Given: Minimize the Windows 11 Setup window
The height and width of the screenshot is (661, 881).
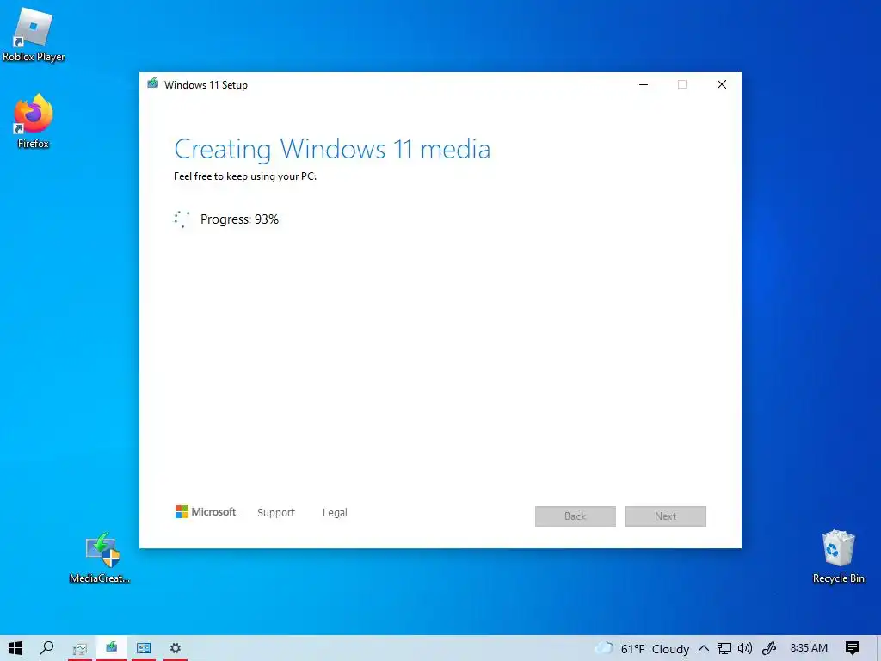Looking at the screenshot, I should (x=644, y=84).
